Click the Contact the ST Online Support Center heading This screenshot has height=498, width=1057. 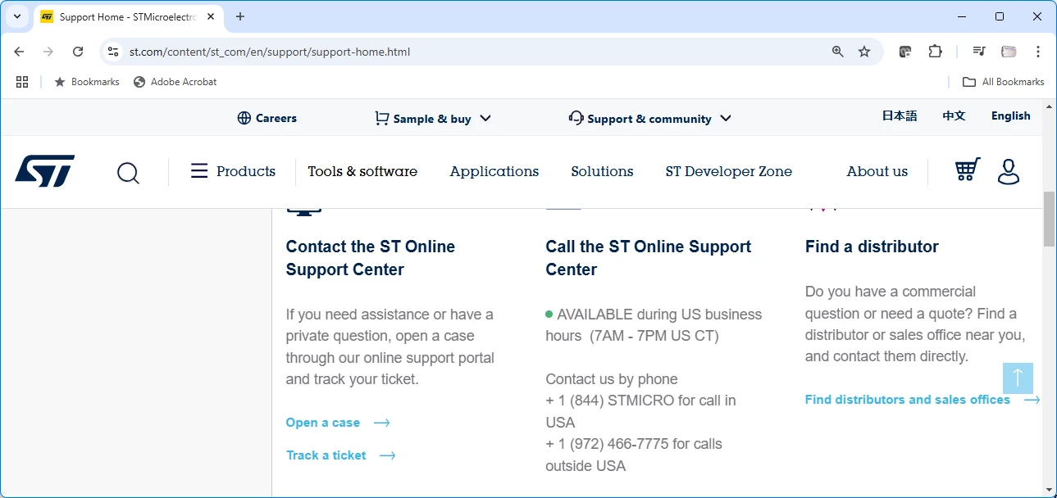point(371,258)
